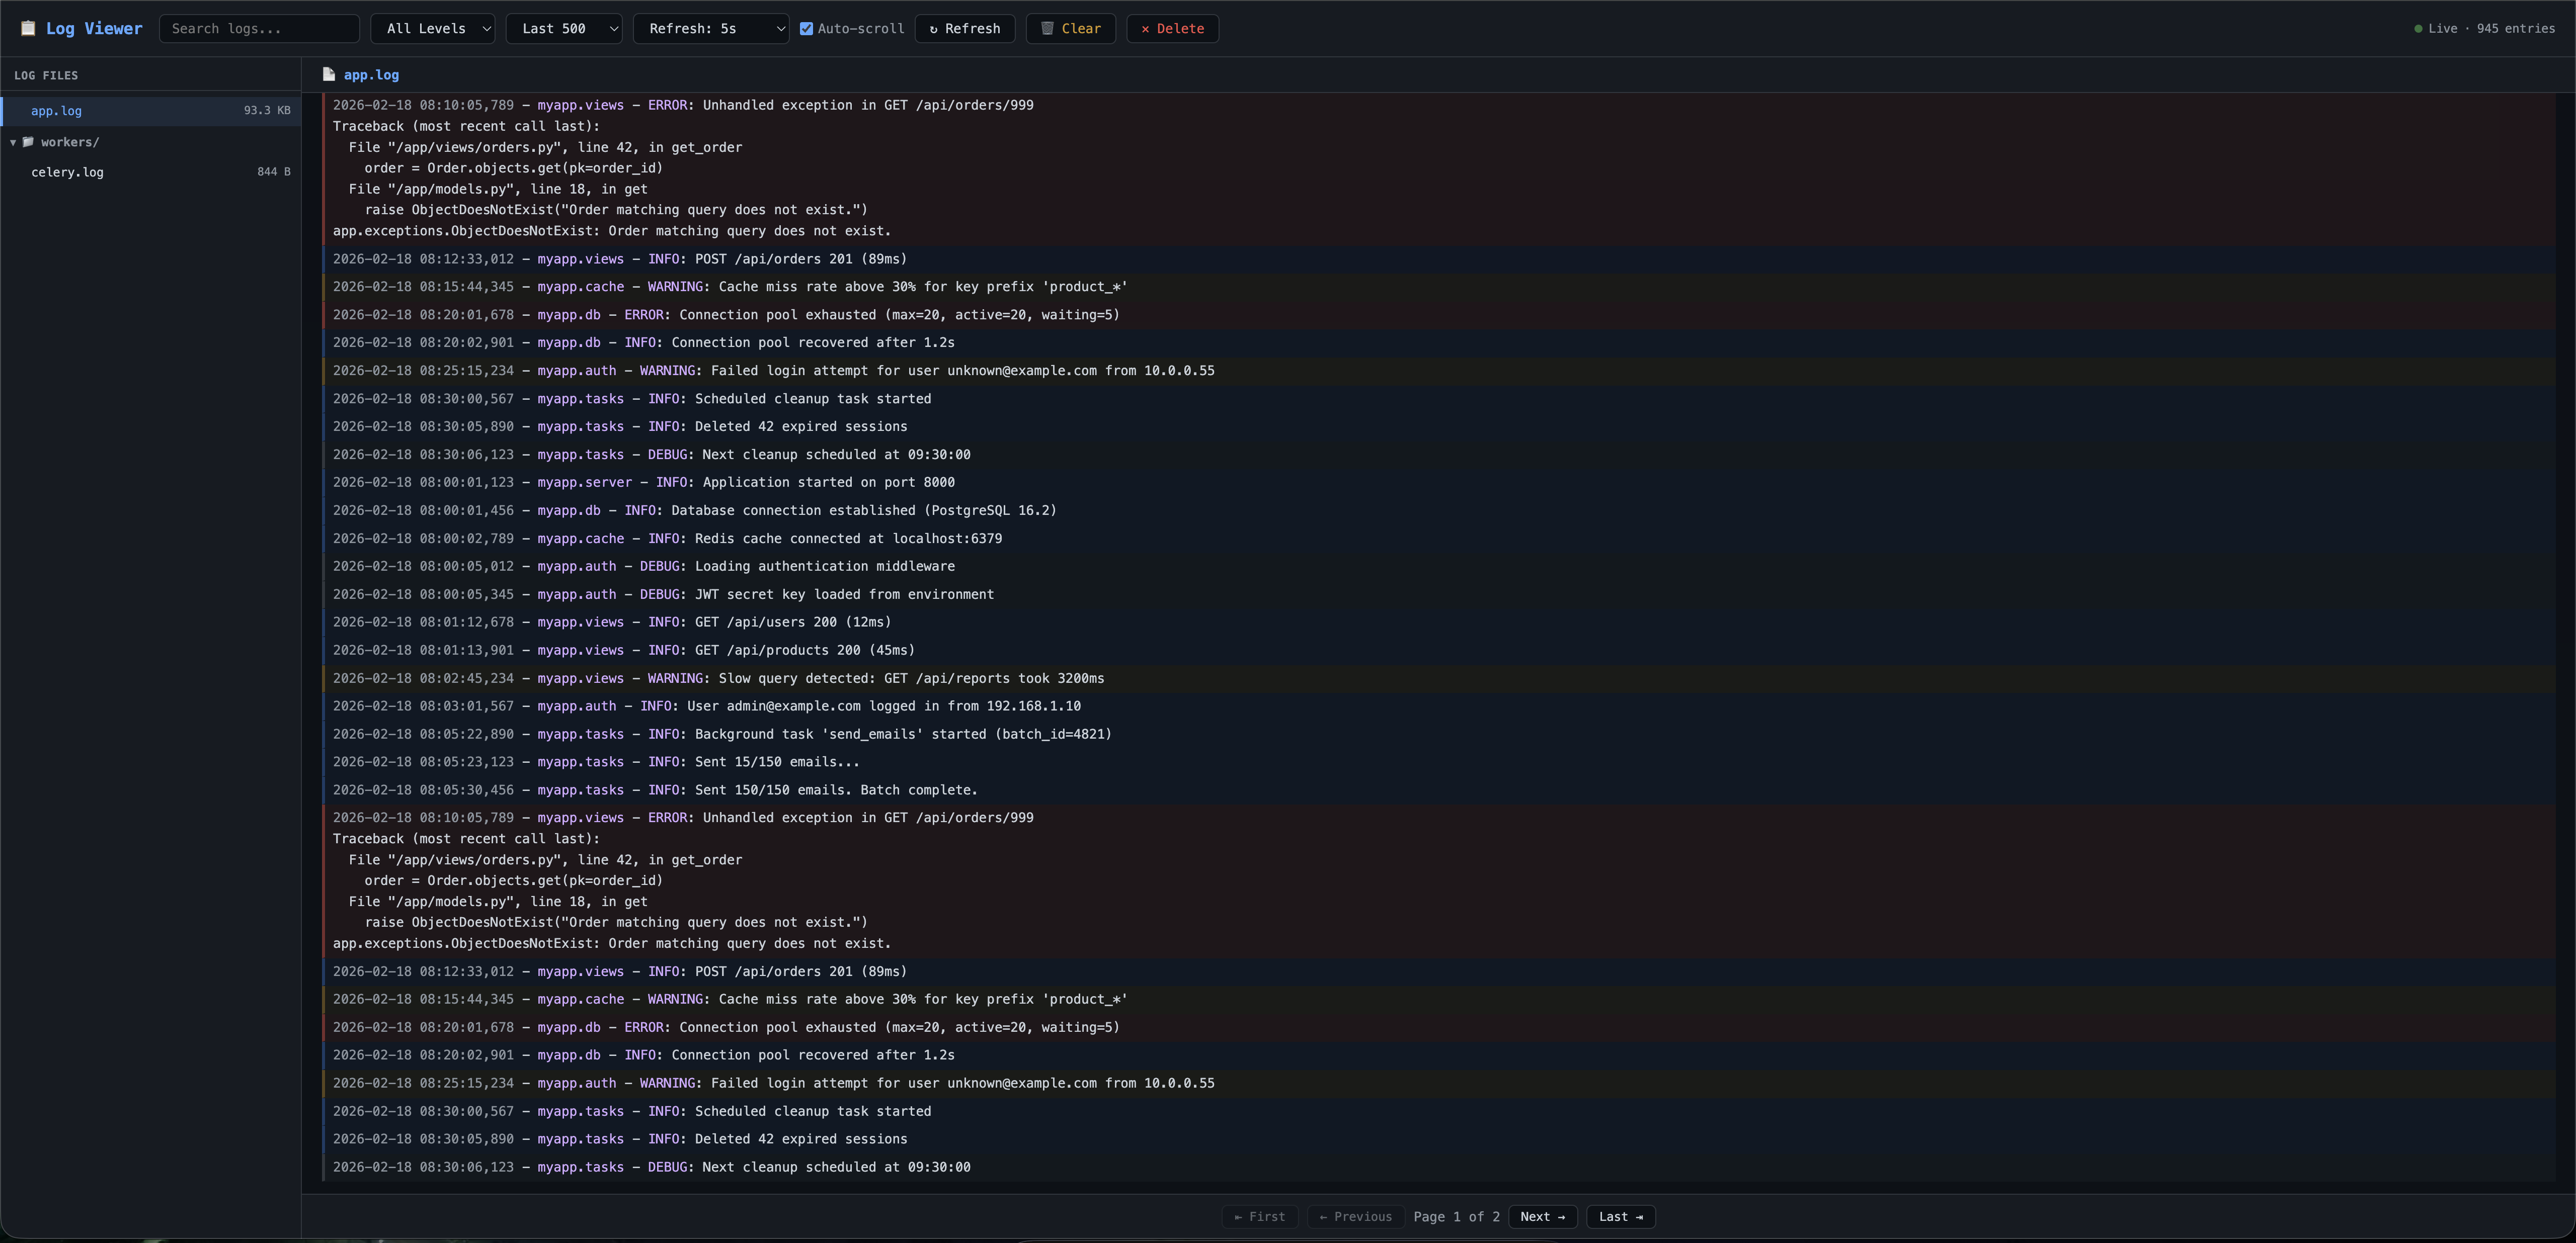
Task: Click the green Live status dot
Action: [x=2418, y=29]
